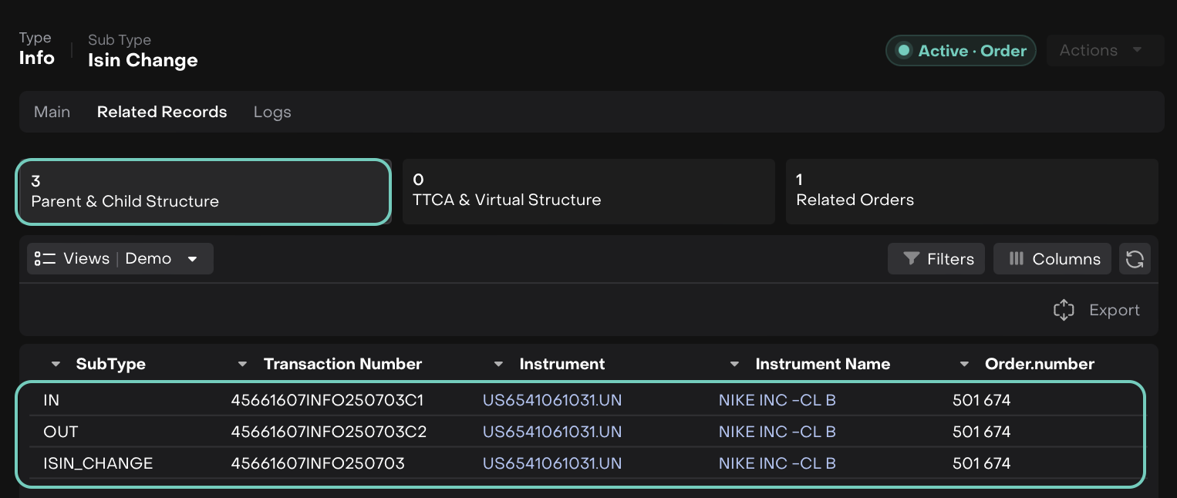Click the Instrument column sort arrow
The image size is (1177, 498).
(x=499, y=365)
